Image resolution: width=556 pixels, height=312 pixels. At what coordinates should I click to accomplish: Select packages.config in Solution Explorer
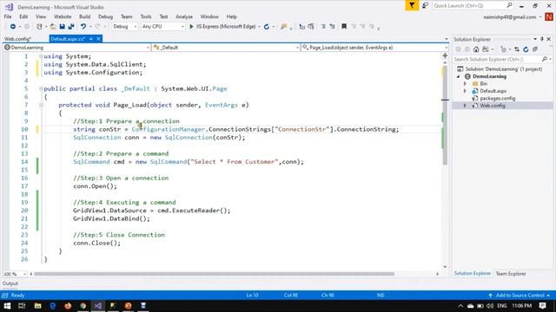click(497, 98)
